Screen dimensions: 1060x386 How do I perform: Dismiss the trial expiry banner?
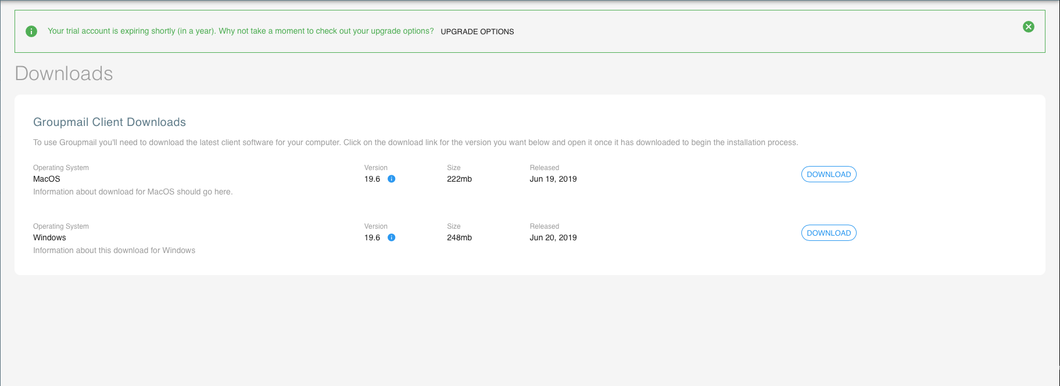pos(1028,27)
